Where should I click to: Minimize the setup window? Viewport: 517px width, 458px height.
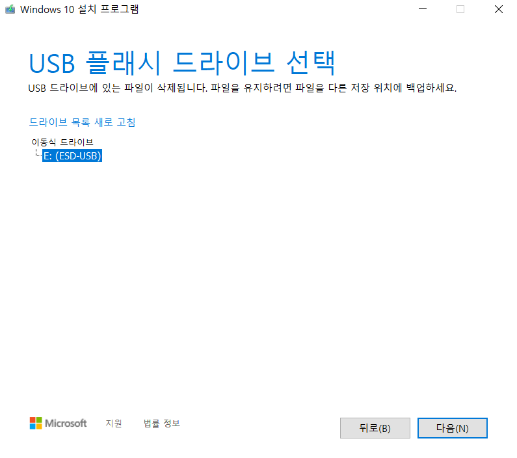click(422, 9)
